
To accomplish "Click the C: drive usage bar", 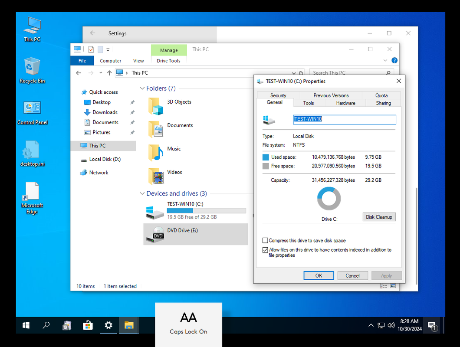I will tap(206, 211).
